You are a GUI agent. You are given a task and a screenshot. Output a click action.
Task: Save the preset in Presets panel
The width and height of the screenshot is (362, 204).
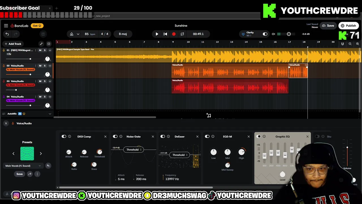tap(20, 174)
